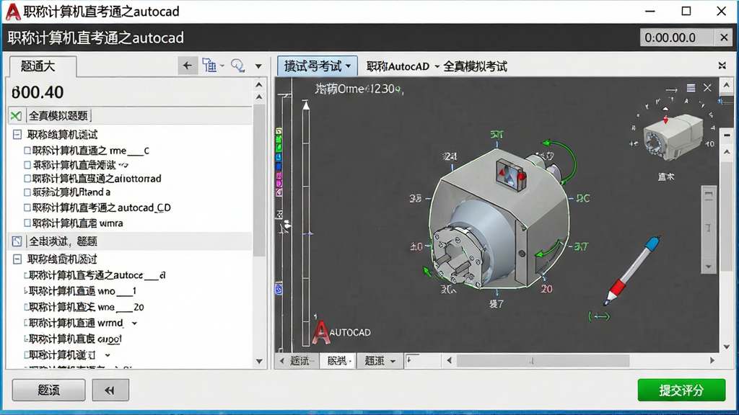Click the green rotation arrow at the model's top right
The image size is (739, 415).
tap(561, 161)
